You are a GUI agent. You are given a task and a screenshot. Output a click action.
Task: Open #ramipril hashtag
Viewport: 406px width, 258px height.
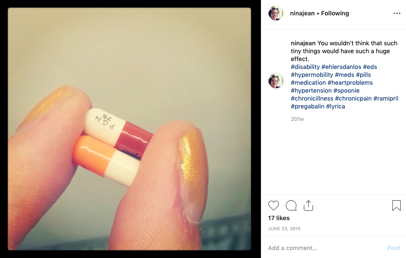pyautogui.click(x=386, y=98)
